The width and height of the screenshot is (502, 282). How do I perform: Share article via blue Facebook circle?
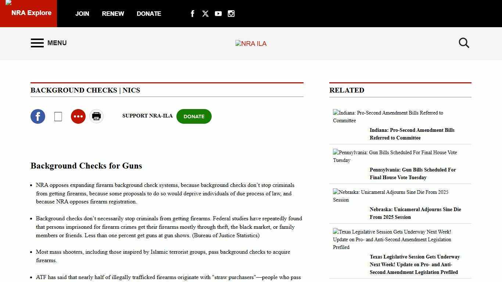pyautogui.click(x=38, y=116)
